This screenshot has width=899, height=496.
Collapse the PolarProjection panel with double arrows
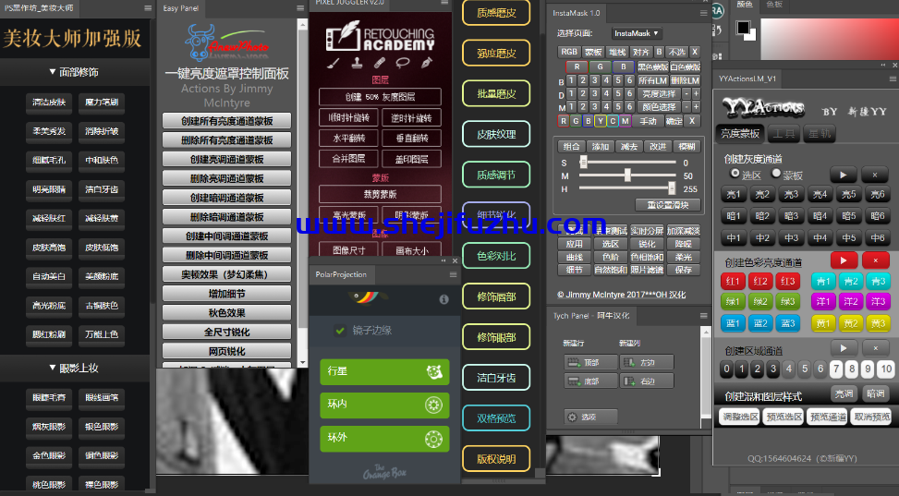pyautogui.click(x=443, y=260)
